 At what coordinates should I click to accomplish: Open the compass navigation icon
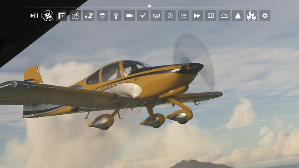[x=170, y=16]
